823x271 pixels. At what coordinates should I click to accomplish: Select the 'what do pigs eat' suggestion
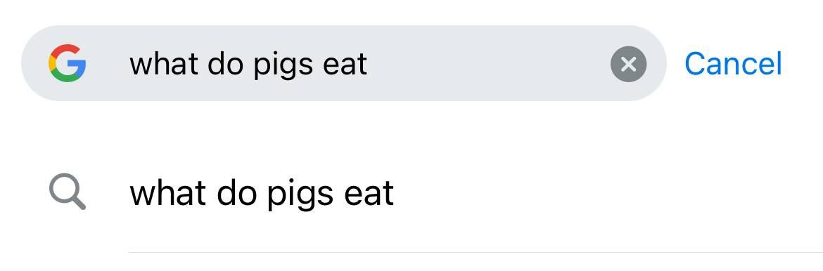(x=412, y=193)
